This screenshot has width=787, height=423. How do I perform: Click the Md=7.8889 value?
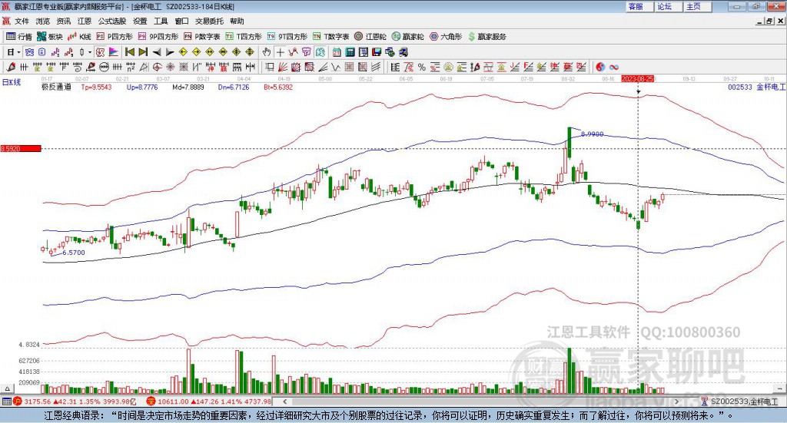(x=188, y=88)
